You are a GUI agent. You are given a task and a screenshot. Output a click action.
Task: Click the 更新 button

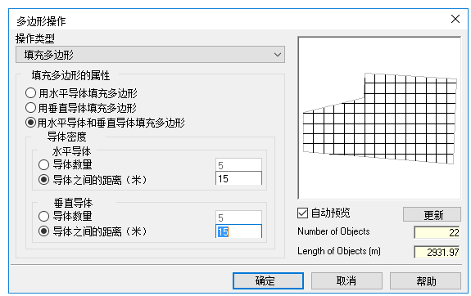432,215
